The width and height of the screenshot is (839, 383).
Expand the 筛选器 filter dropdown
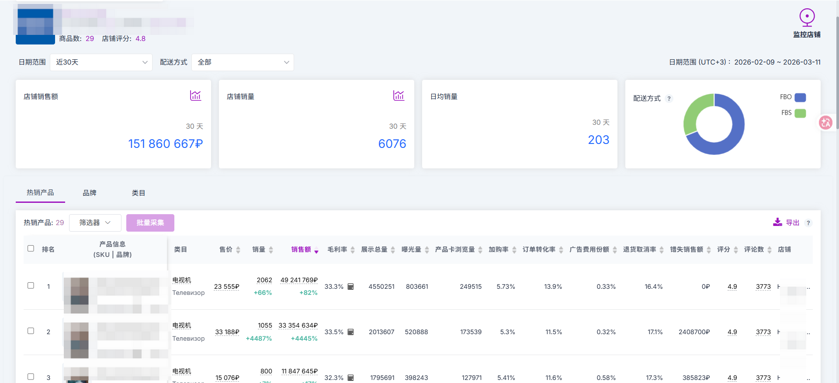coord(95,223)
